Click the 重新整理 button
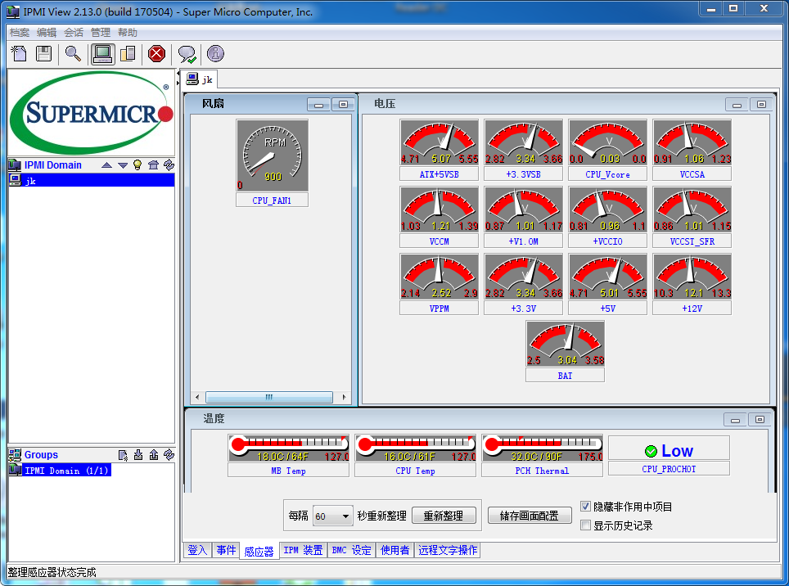Image resolution: width=789 pixels, height=586 pixels. [444, 516]
